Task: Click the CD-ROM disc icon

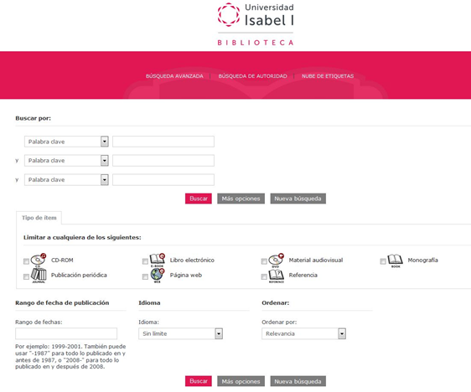Action: click(39, 260)
